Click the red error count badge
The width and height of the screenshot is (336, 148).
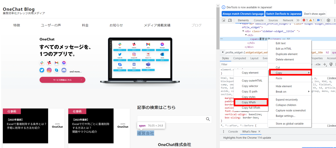(305, 20)
